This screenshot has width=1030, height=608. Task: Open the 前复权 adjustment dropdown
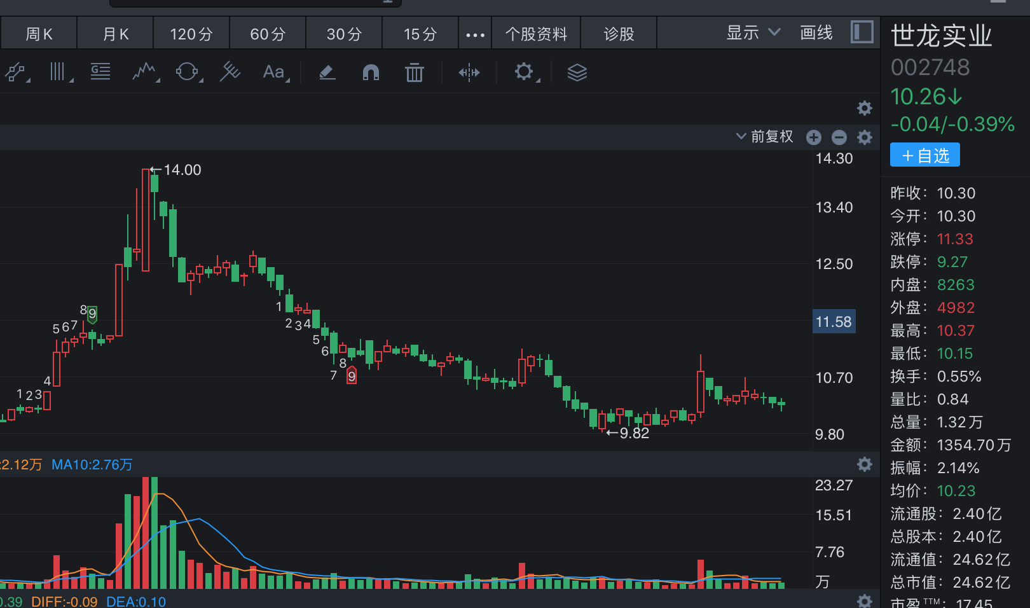point(765,137)
